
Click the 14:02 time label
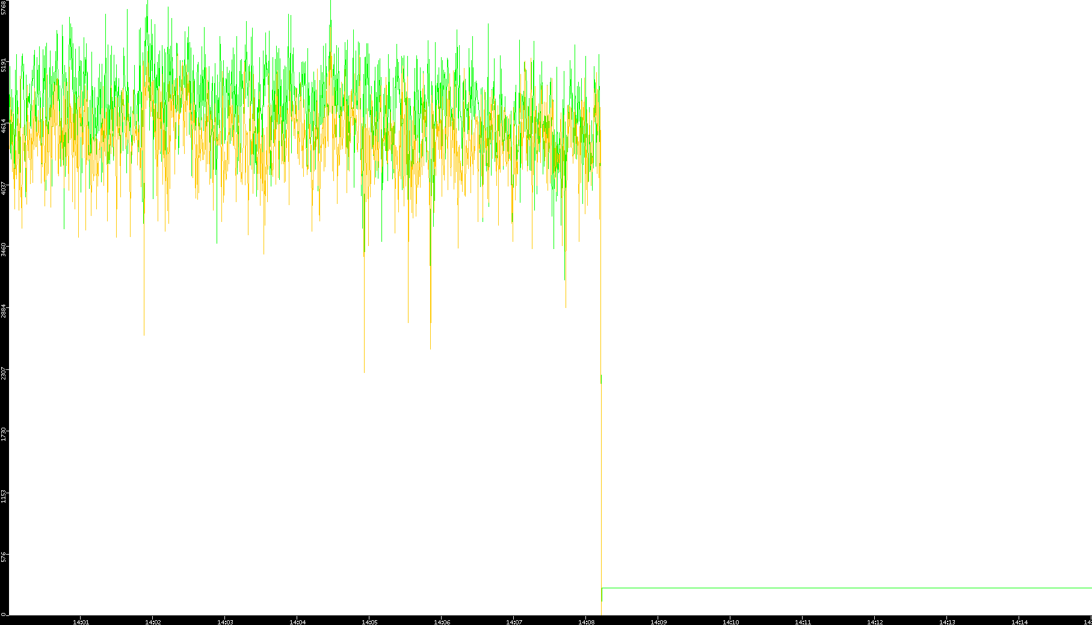(x=153, y=622)
